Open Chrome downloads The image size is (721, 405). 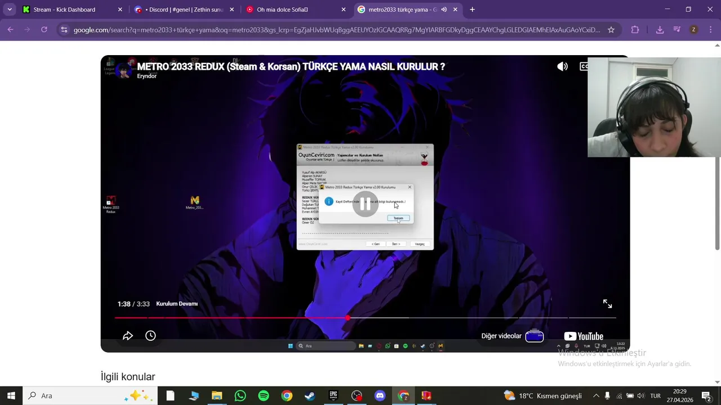(x=660, y=30)
